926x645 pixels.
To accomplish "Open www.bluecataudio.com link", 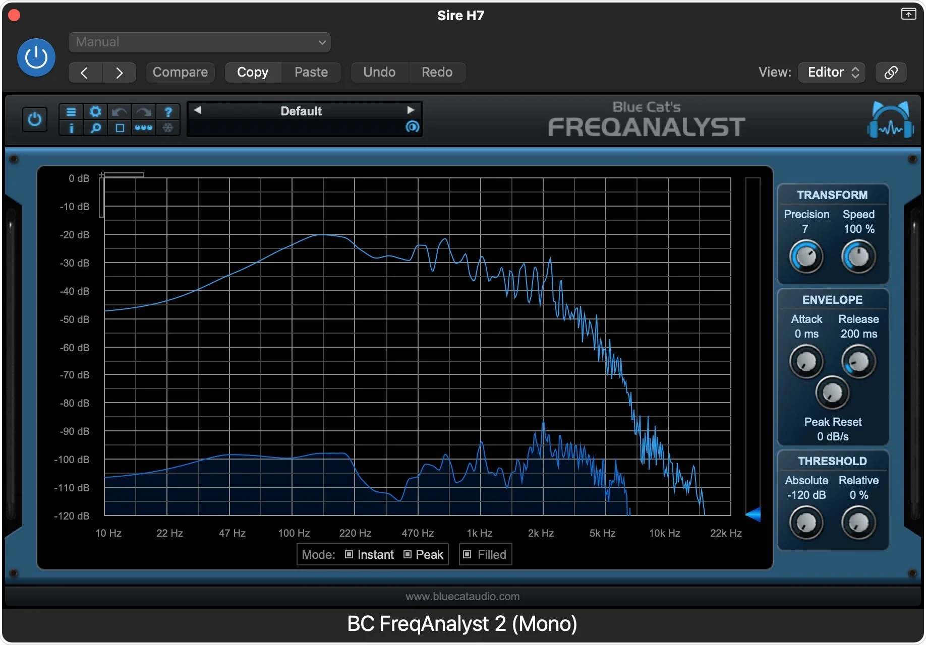I will tap(462, 596).
